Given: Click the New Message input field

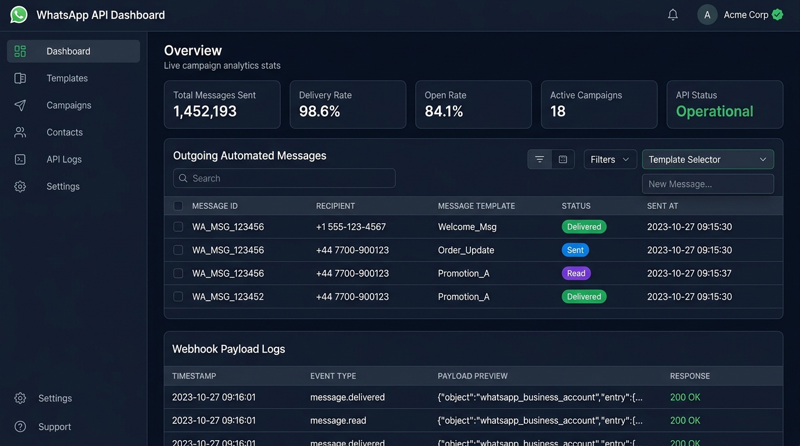Looking at the screenshot, I should point(708,184).
